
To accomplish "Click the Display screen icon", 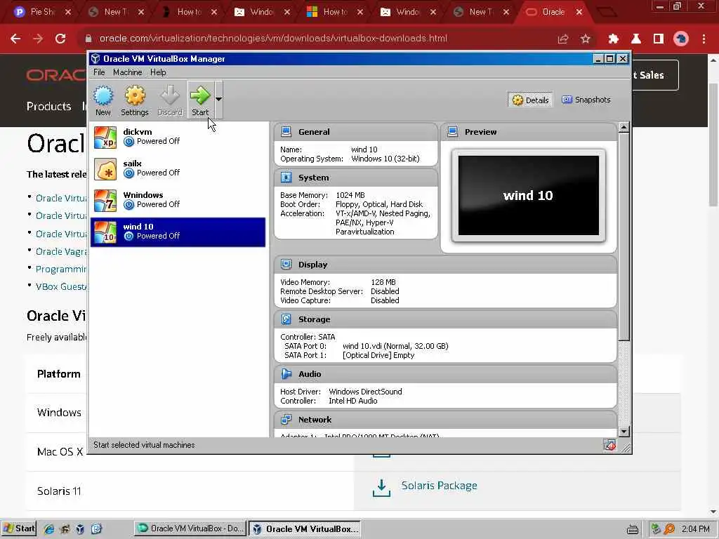I will (x=286, y=264).
